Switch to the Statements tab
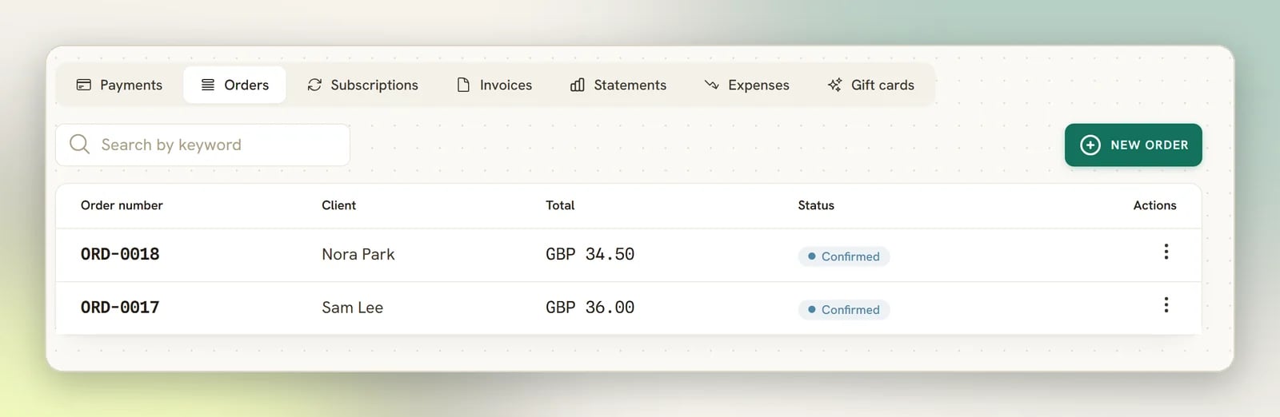Image resolution: width=1280 pixels, height=417 pixels. click(618, 85)
